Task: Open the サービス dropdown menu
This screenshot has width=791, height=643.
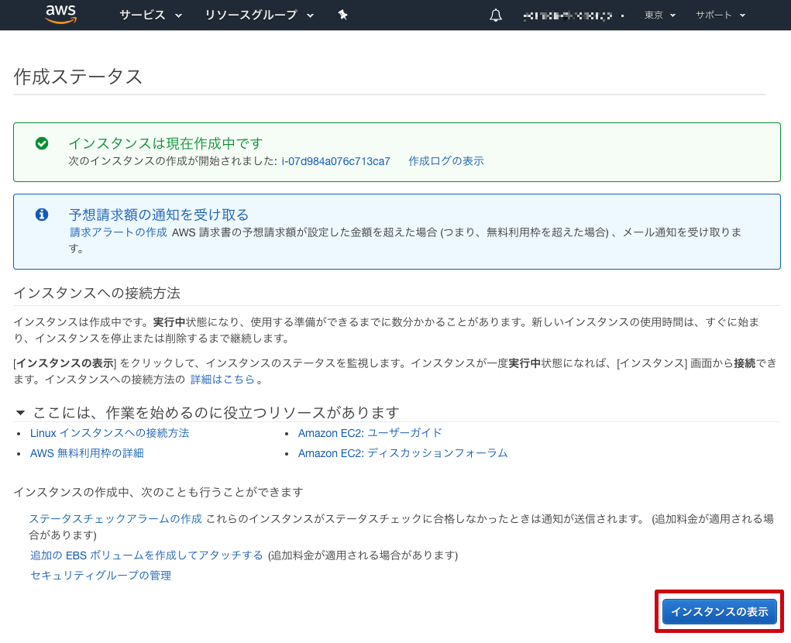Action: [x=150, y=15]
